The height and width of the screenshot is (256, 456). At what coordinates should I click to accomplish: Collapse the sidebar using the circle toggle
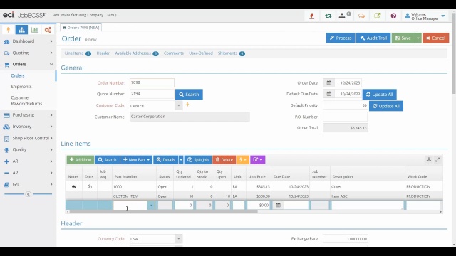(x=28, y=194)
